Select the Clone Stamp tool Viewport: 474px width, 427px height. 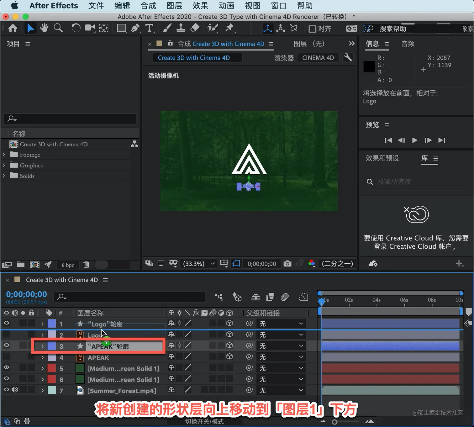click(181, 28)
